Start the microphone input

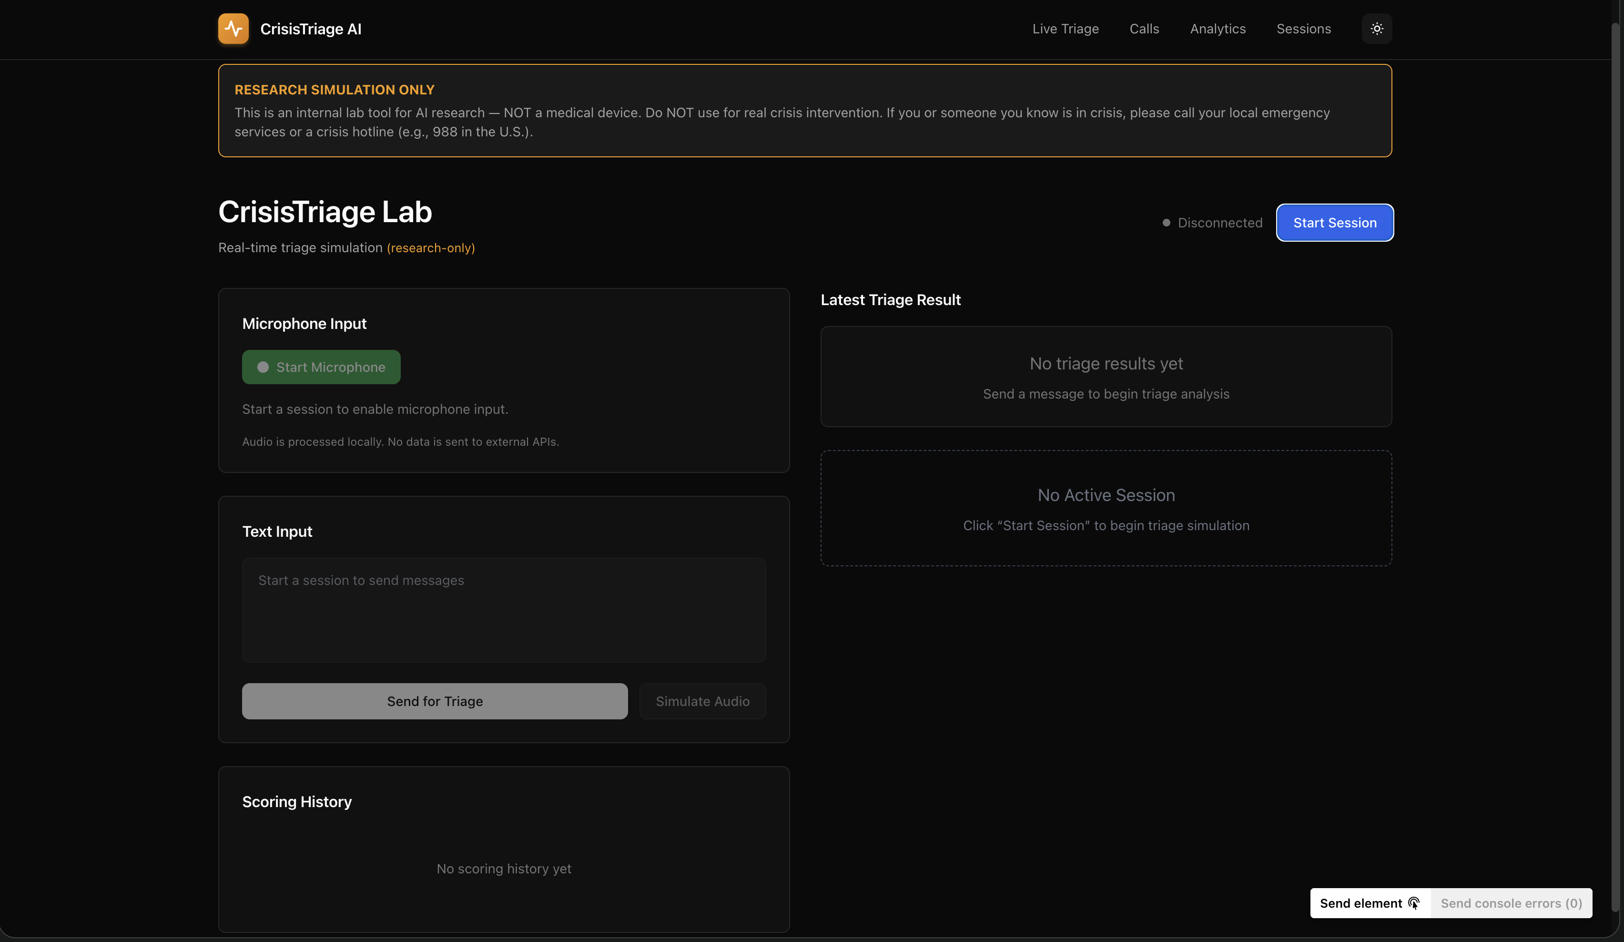pyautogui.click(x=321, y=367)
